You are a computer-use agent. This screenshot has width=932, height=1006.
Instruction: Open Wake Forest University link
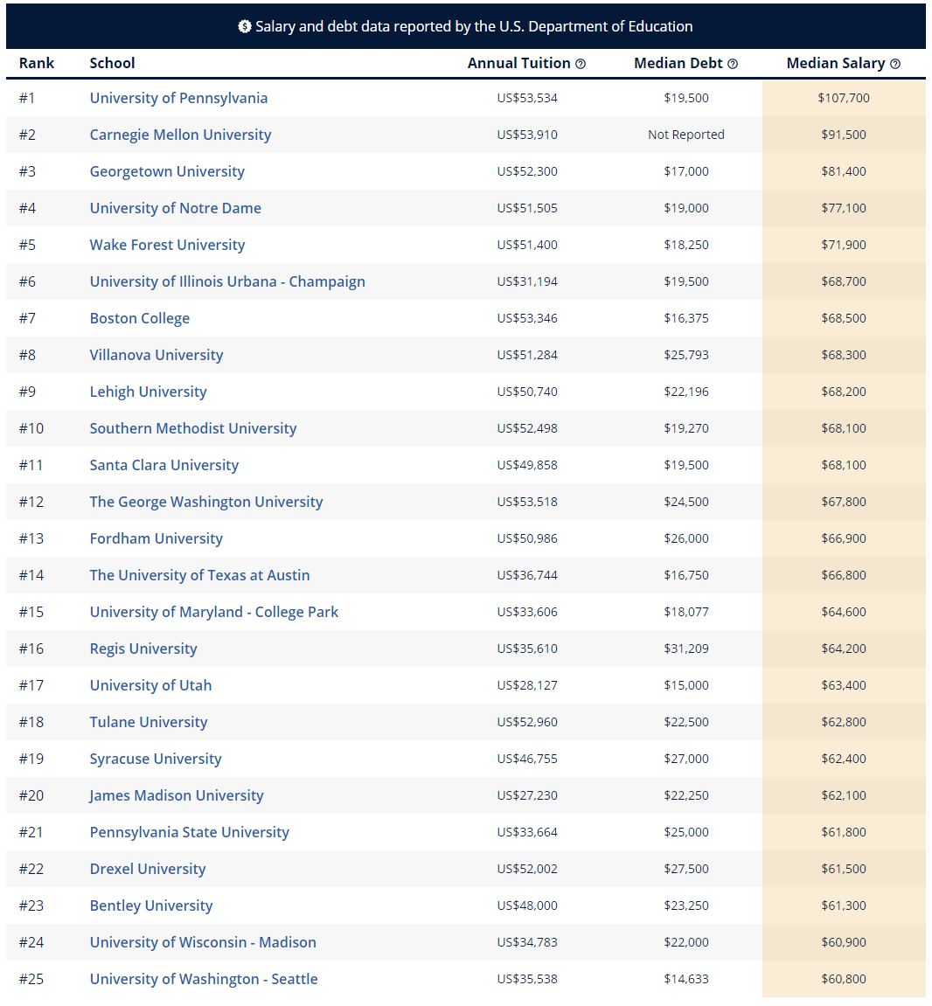coord(167,245)
